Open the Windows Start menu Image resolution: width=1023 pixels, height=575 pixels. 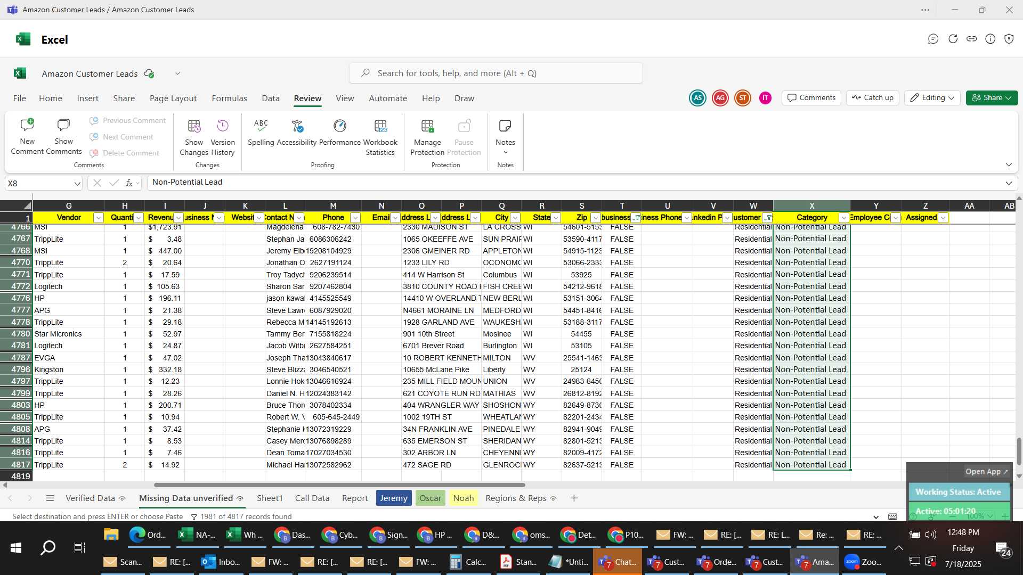[16, 547]
